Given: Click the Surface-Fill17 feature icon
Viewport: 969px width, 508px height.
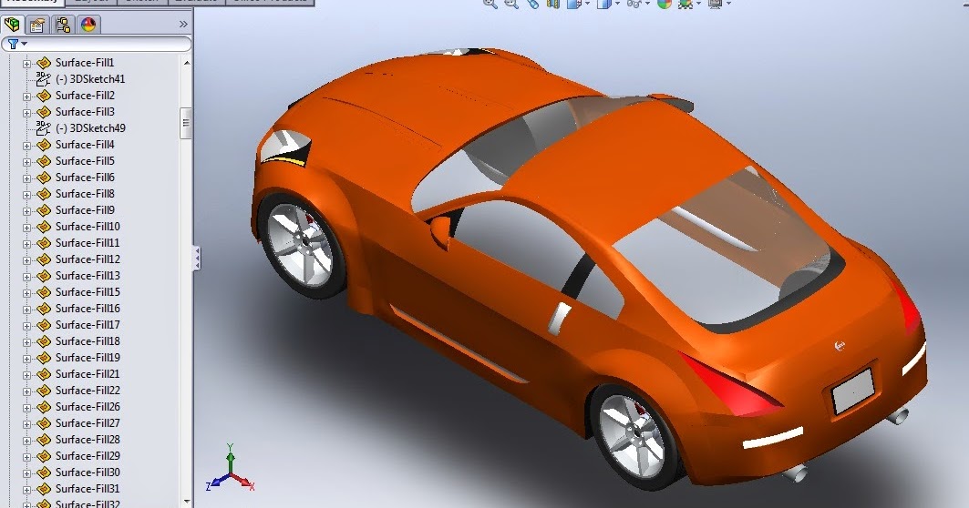Looking at the screenshot, I should [43, 325].
